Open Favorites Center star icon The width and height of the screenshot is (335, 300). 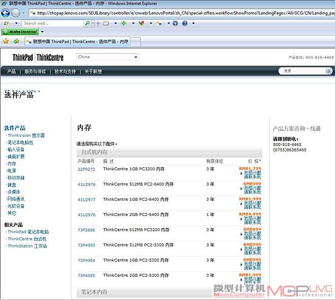click(x=6, y=41)
